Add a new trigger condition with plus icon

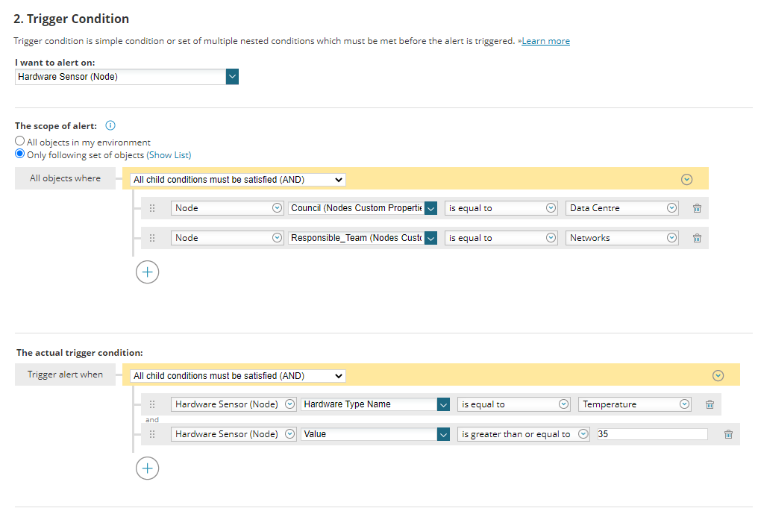[x=148, y=468]
